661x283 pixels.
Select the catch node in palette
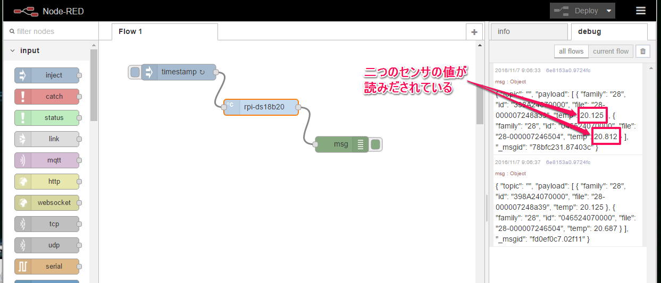coord(47,97)
